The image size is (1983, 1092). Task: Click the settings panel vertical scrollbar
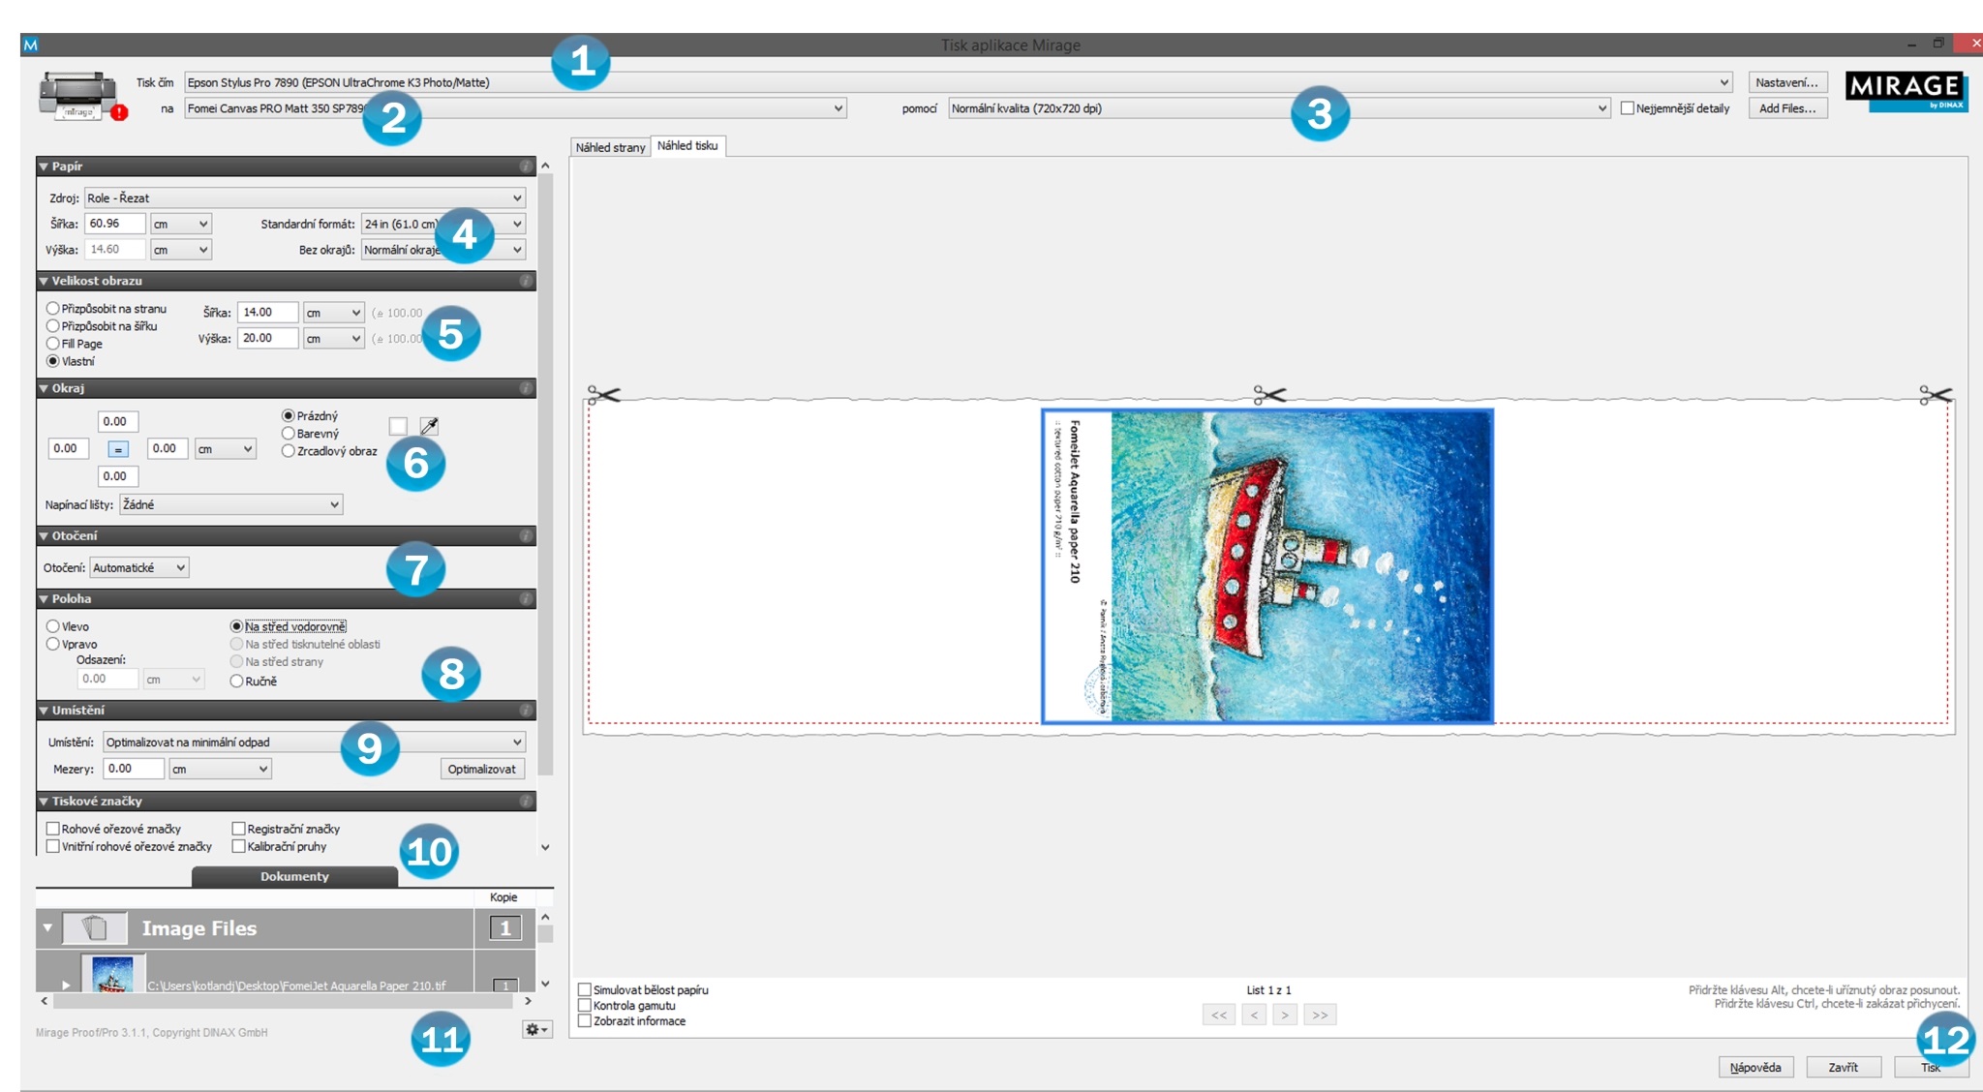pyautogui.click(x=546, y=474)
